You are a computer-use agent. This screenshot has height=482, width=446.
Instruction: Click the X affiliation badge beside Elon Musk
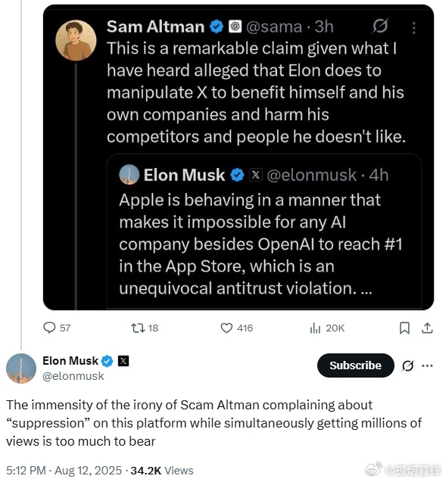coord(123,361)
